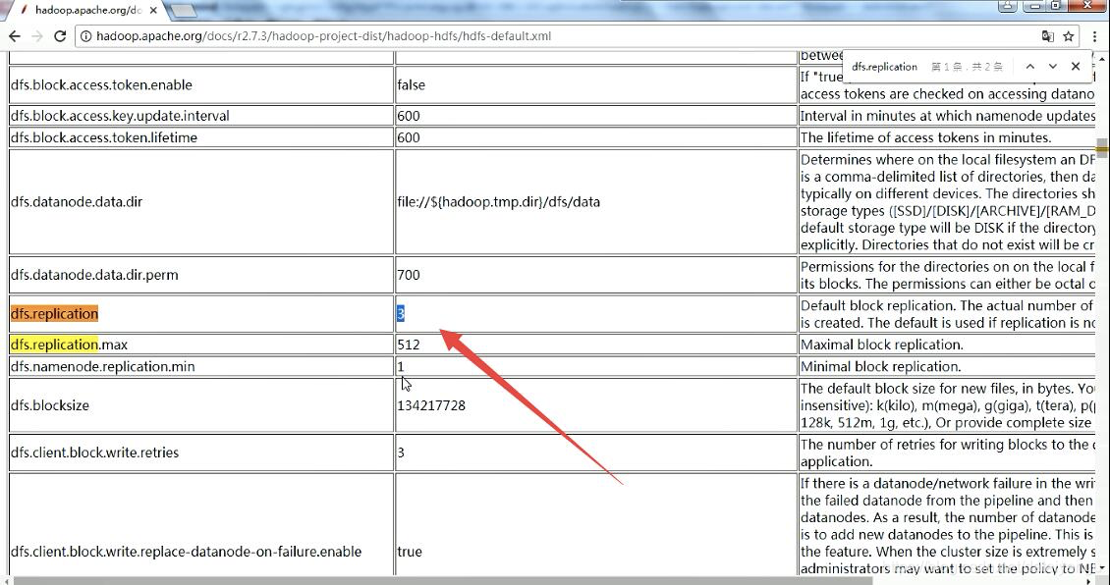Click the translate page icon
This screenshot has height=585, width=1110.
pyautogui.click(x=1048, y=36)
